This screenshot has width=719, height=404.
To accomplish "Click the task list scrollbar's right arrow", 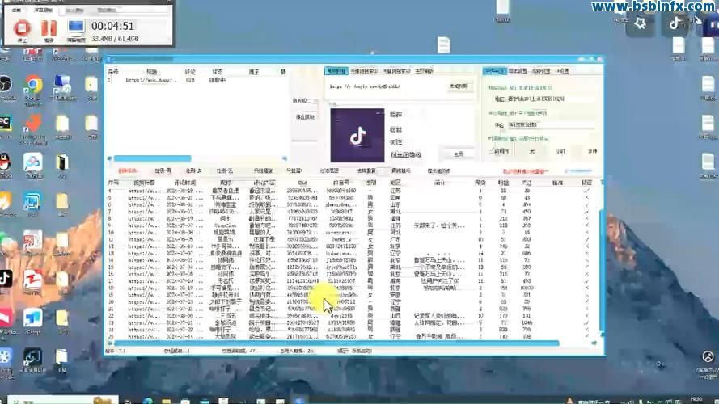I will 285,158.
